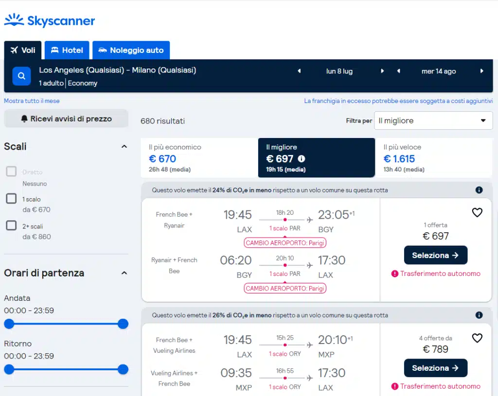Save the Vueling flight using its heart icon

[x=477, y=338]
